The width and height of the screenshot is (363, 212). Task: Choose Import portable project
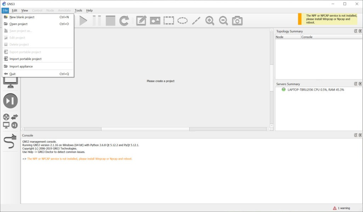click(38, 59)
